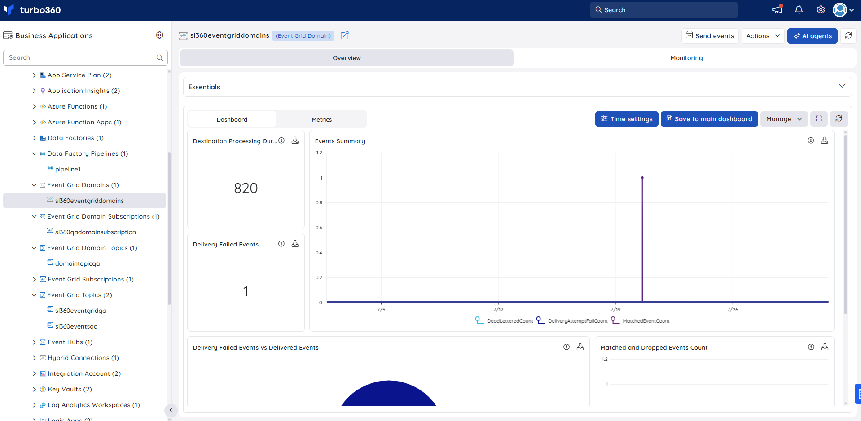Switch to the Overview tab
Screen dimensions: 861x421
pyautogui.click(x=347, y=58)
